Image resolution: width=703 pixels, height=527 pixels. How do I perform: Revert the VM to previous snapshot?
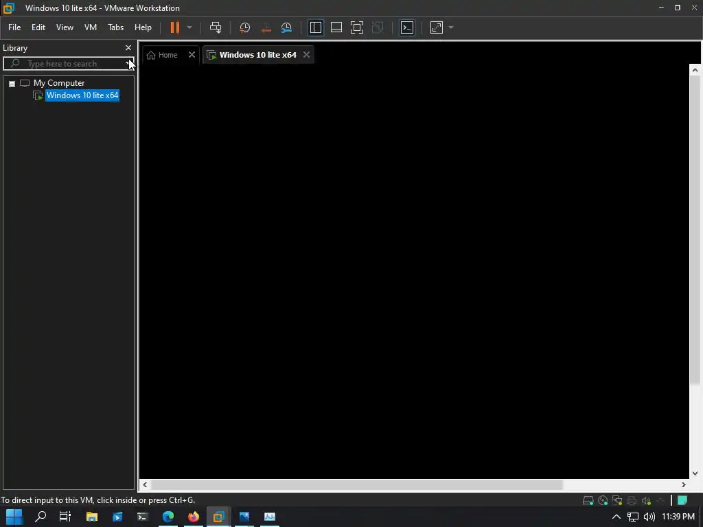tap(266, 27)
